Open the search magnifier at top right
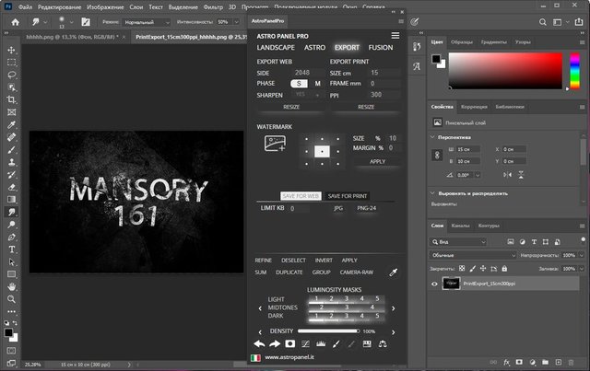Viewport: 590px width, 371px height. [x=543, y=22]
